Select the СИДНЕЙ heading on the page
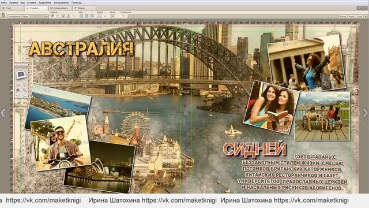 tap(254, 150)
